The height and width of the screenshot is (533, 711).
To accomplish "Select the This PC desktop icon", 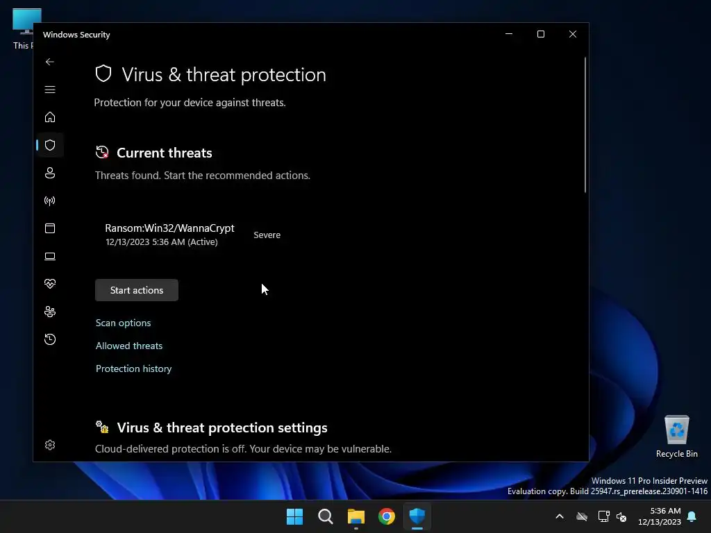I will point(23,28).
